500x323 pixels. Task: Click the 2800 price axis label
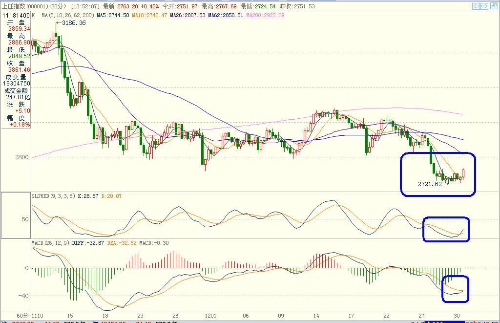tap(21, 157)
